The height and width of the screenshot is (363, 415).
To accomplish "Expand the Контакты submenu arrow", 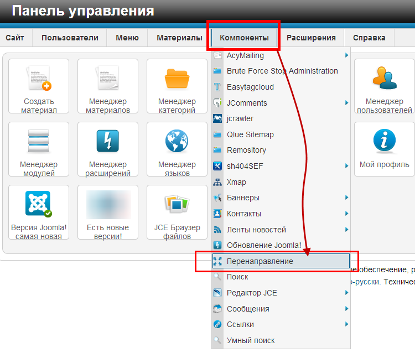I will (346, 214).
